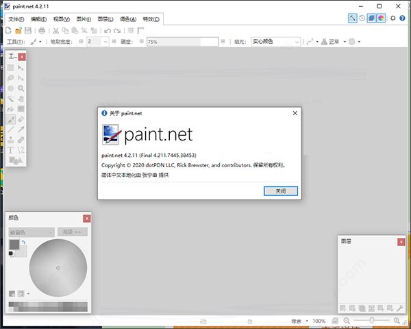
Task: Select the Pan hand tool
Action: coord(21,99)
